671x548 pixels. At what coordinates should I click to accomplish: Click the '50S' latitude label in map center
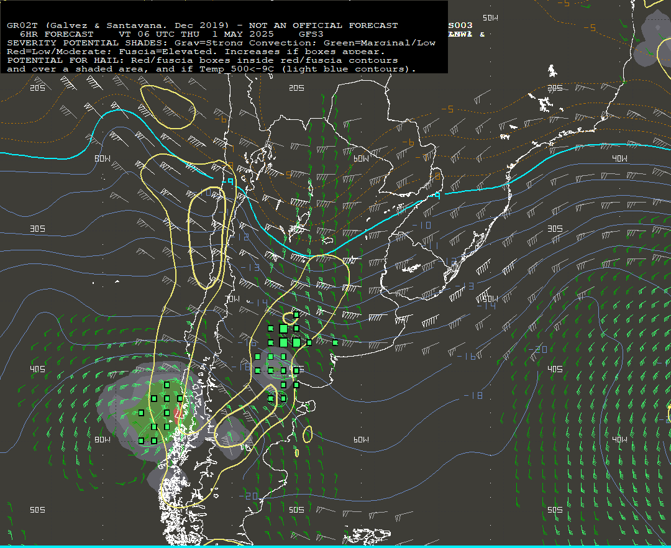tap(296, 509)
